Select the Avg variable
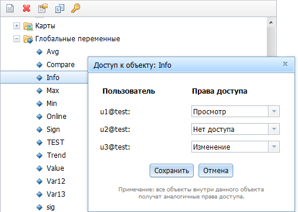Image resolution: width=298 pixels, height=212 pixels. pos(52,52)
